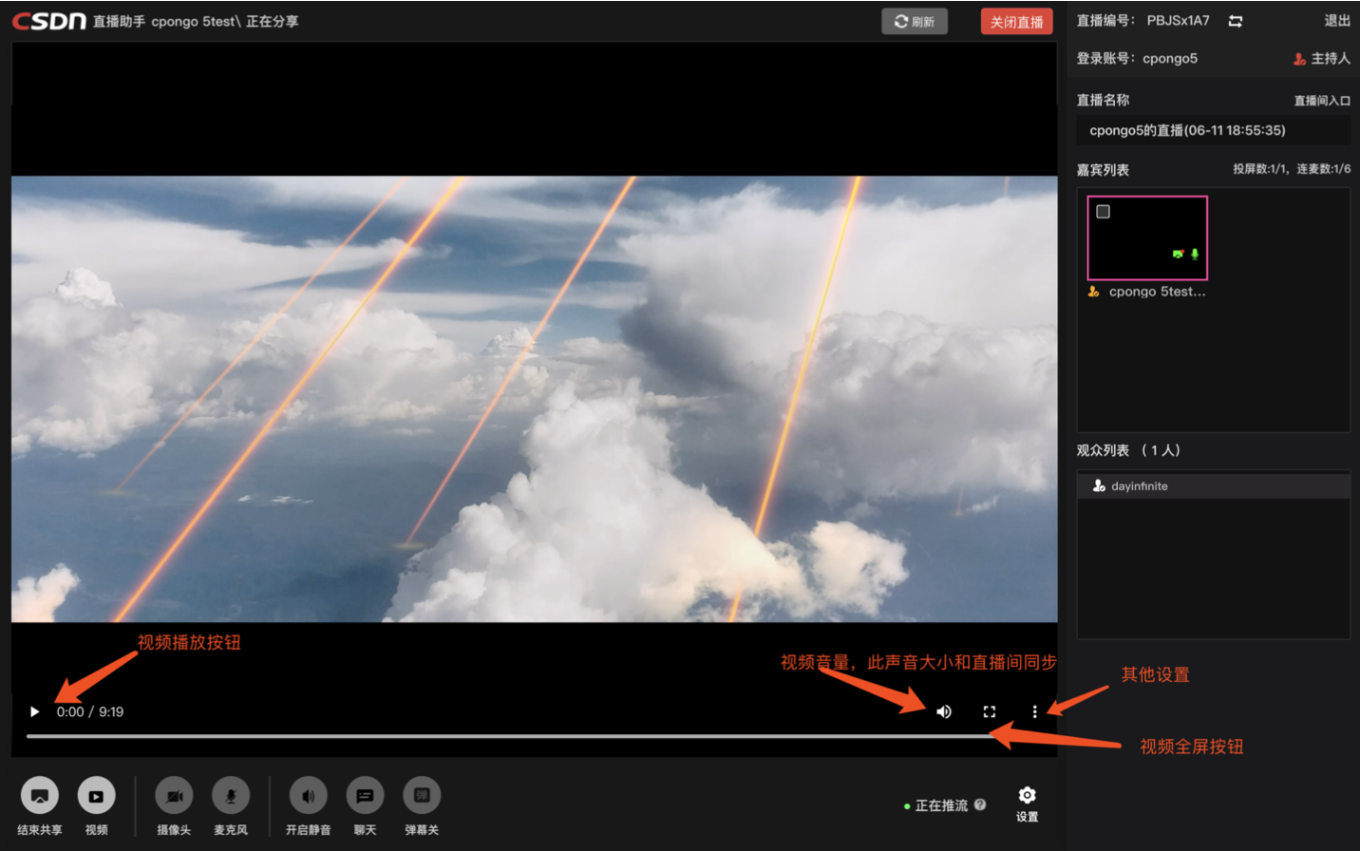Select the guest name cpongo 5test...

[x=1157, y=292]
